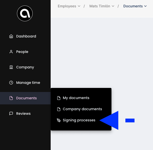Open the Company section
153x150 pixels.
coord(25,67)
